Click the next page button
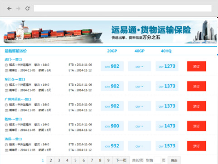218x164 pixels. [121, 160]
